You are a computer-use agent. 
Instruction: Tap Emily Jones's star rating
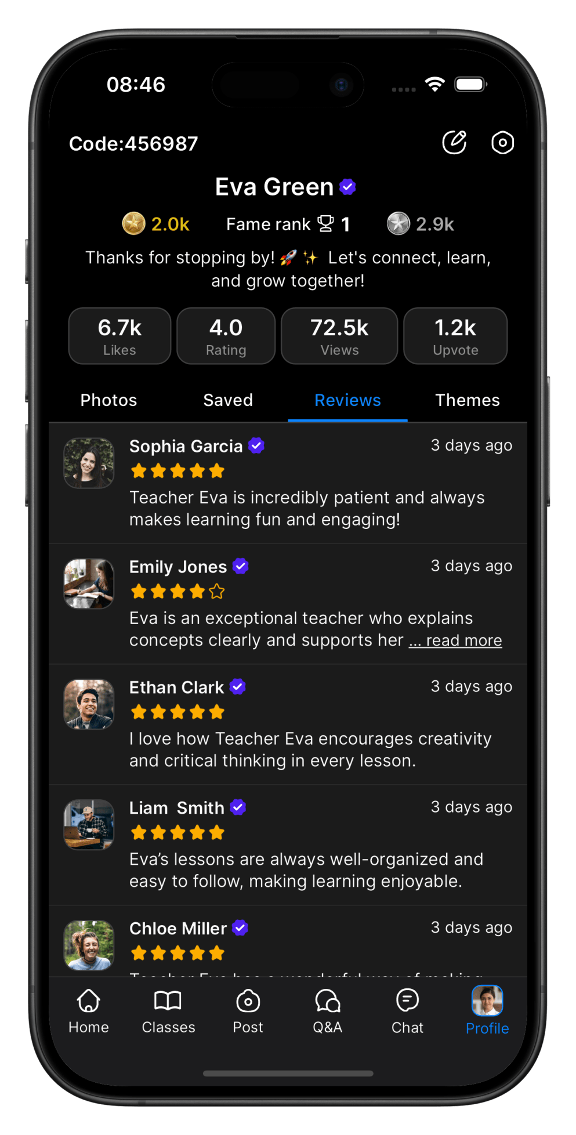tap(177, 592)
